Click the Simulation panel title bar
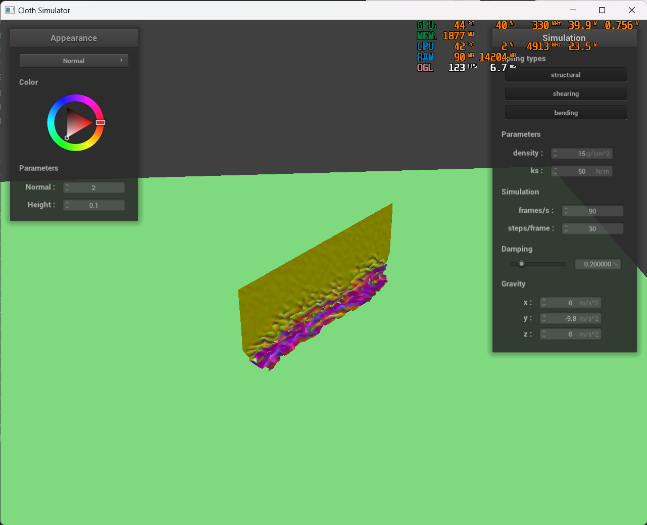The height and width of the screenshot is (525, 647). coord(564,38)
